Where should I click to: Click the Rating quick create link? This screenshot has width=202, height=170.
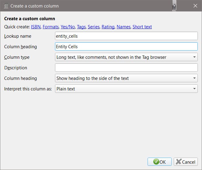108,27
